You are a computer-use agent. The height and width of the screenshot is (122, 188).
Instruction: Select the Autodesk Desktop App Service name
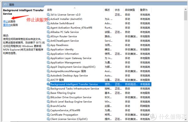[69, 75]
